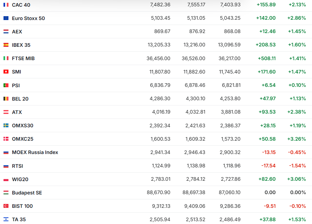Open the MOEX Russia Index link

point(35,152)
